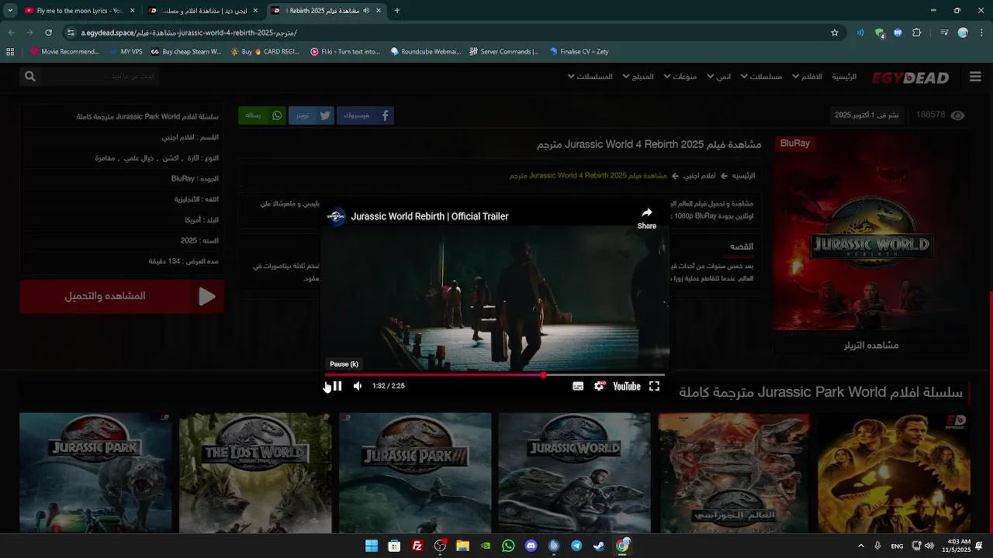Image resolution: width=993 pixels, height=558 pixels.
Task: Open WhatsApp from the taskbar
Action: tap(508, 546)
